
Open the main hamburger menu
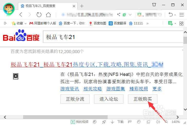tap(182, 15)
